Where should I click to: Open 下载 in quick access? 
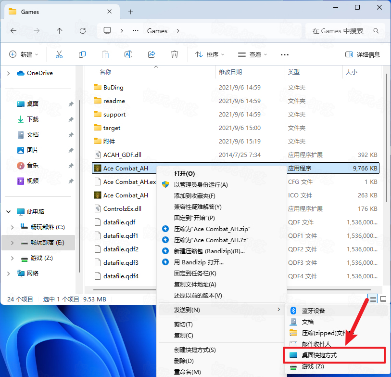(x=28, y=119)
